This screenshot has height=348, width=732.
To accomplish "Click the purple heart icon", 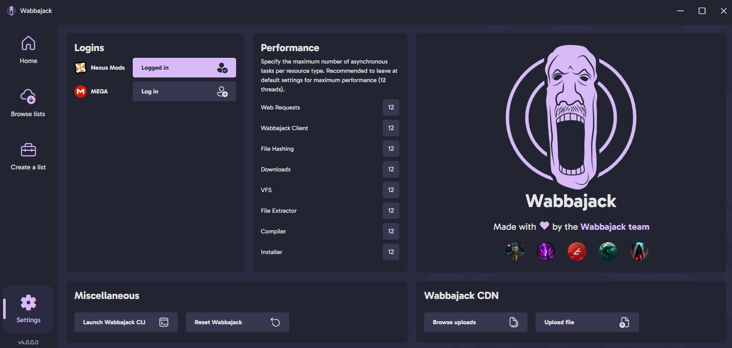I will coord(544,226).
